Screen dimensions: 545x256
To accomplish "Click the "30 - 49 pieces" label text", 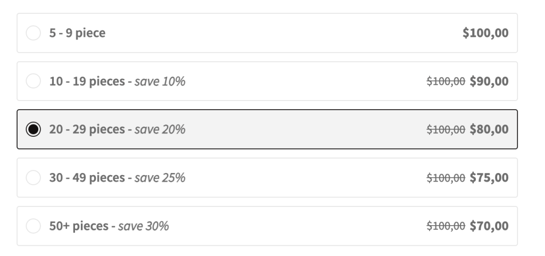I will point(87,178).
